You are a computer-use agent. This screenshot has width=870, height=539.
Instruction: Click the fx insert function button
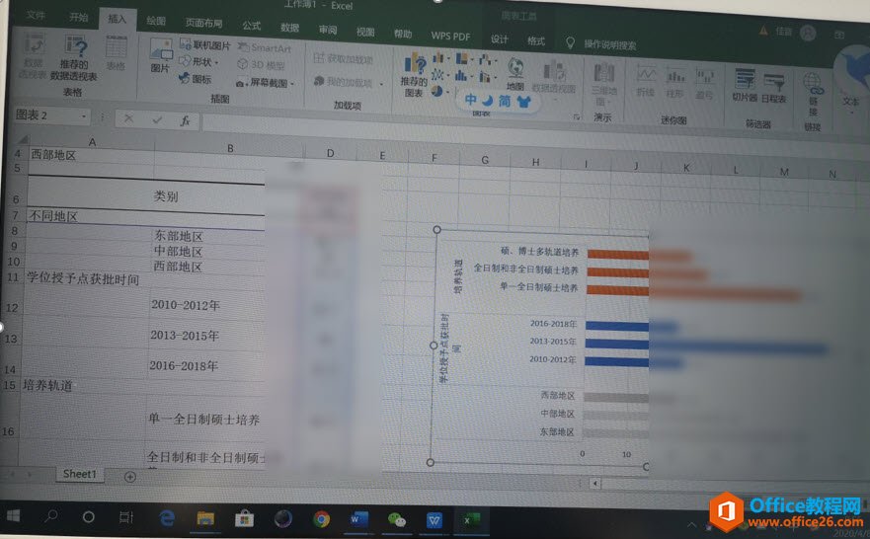click(185, 119)
